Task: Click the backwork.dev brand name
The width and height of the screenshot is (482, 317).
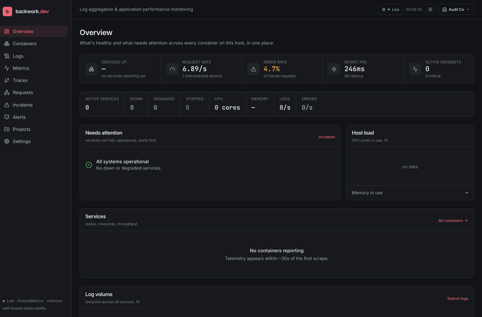Action: 32,11
